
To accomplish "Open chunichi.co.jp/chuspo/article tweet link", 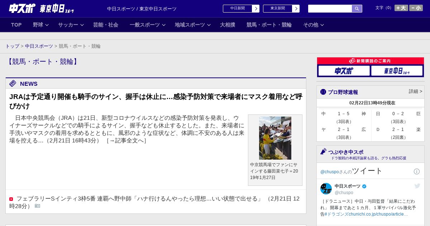I will pos(378,214).
